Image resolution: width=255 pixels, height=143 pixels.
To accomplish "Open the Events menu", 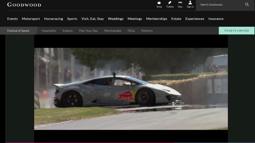I will 13,19.
